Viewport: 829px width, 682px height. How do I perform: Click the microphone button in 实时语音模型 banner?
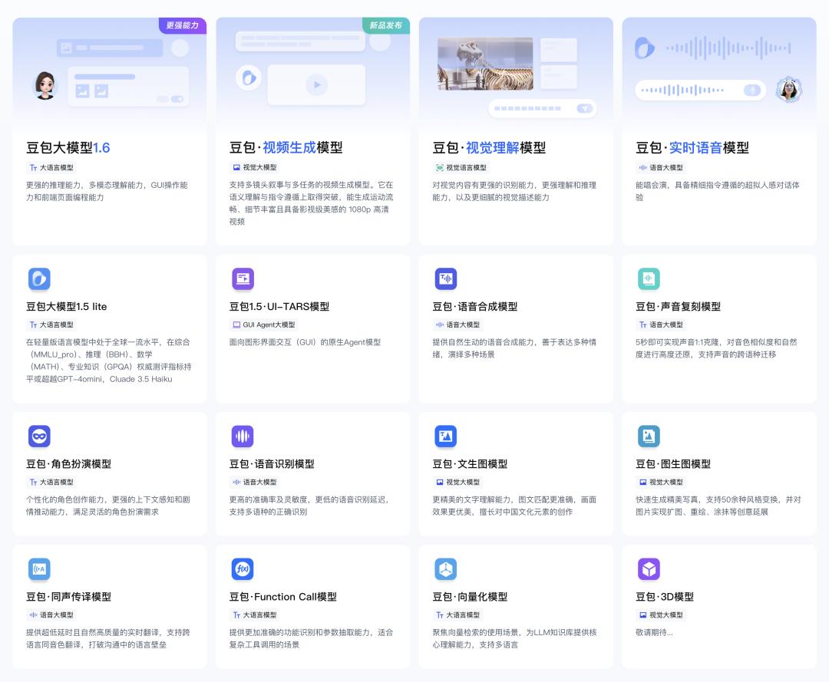point(752,90)
